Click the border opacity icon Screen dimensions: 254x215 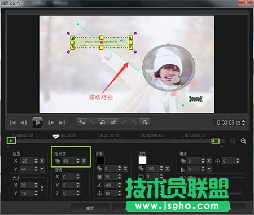point(141,169)
